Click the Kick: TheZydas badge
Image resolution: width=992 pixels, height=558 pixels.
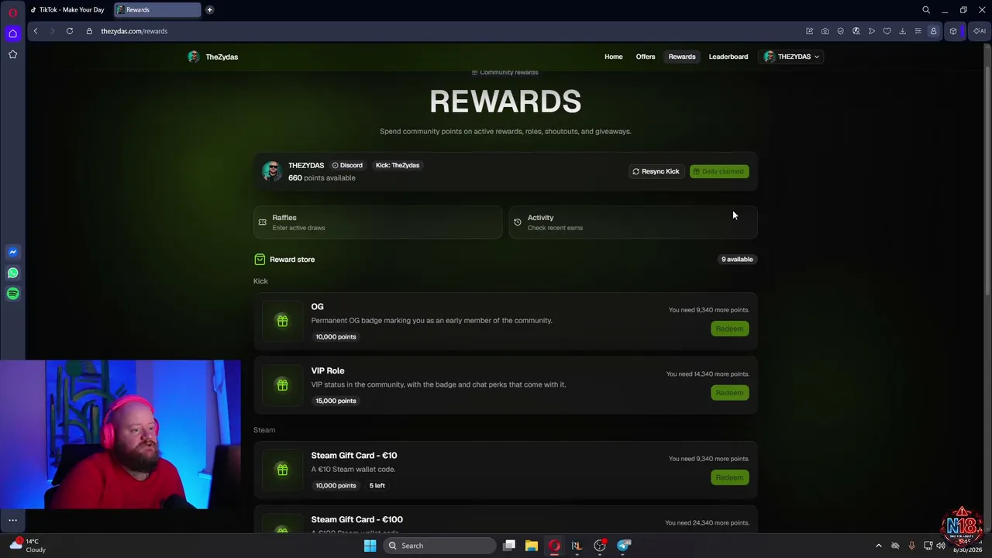click(398, 165)
